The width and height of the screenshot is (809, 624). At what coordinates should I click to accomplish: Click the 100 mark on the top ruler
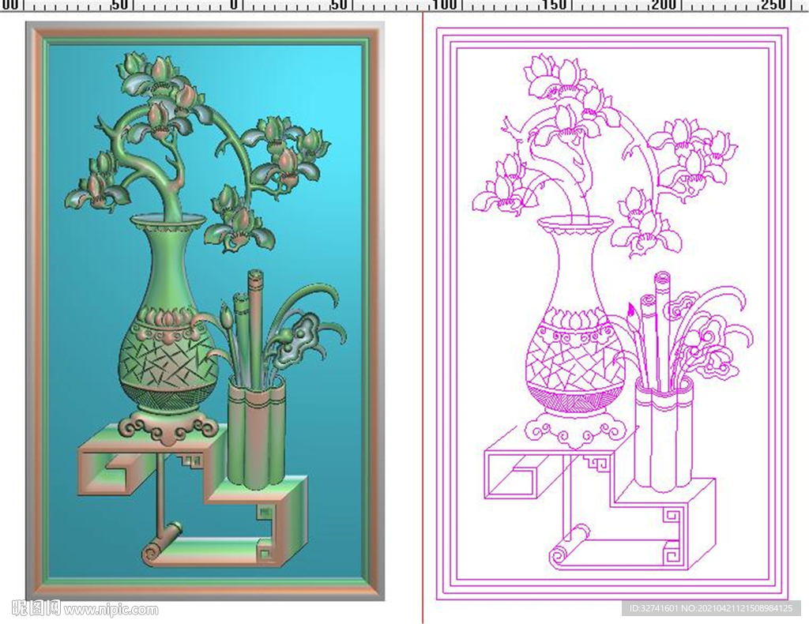[x=446, y=6]
